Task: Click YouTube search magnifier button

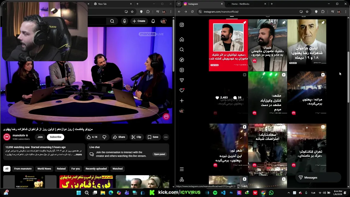Action: (x=112, y=21)
